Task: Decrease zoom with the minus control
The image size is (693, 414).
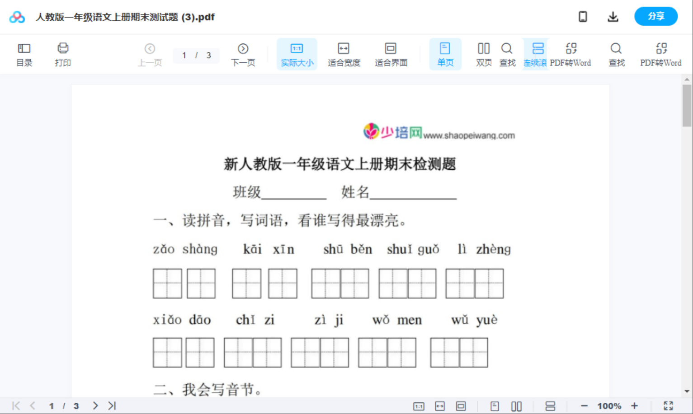Action: point(584,405)
